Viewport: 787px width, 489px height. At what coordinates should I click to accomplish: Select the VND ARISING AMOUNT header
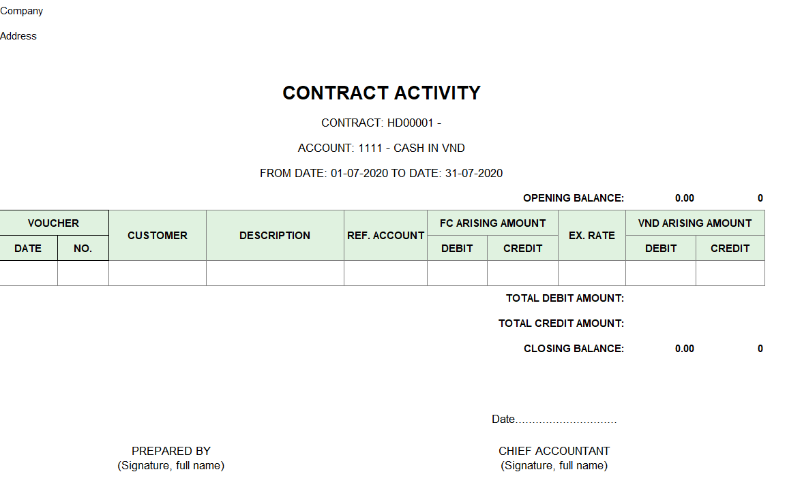695,223
